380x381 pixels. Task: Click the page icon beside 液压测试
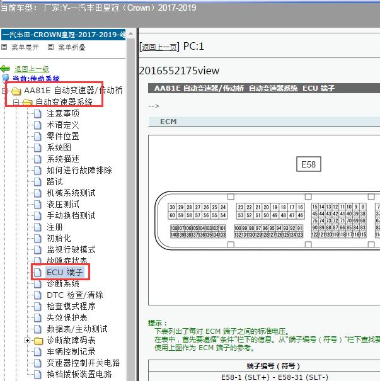click(x=37, y=204)
